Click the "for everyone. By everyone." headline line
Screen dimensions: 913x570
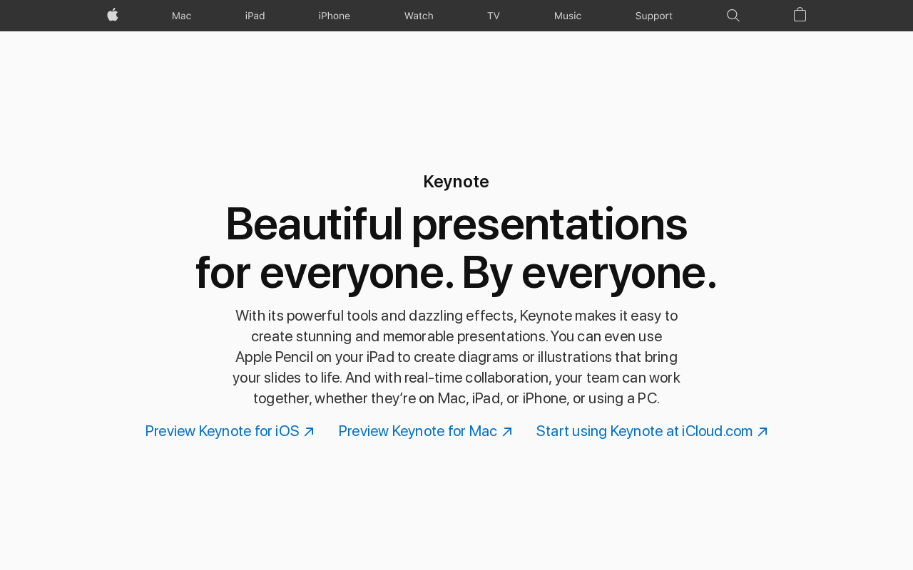point(456,273)
